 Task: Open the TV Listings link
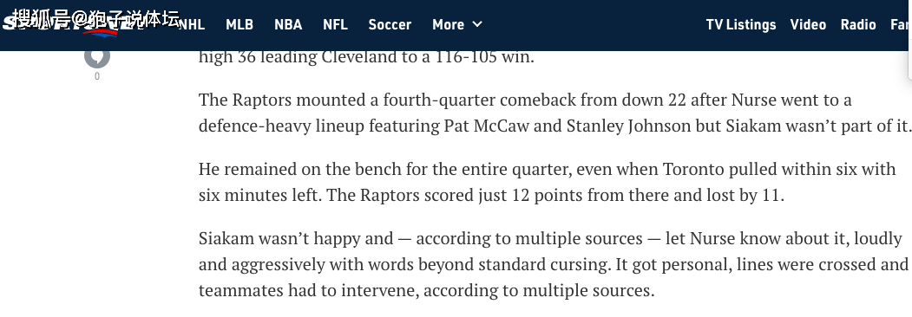point(741,24)
